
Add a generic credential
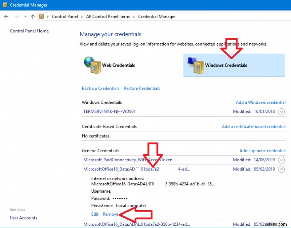[262, 150]
